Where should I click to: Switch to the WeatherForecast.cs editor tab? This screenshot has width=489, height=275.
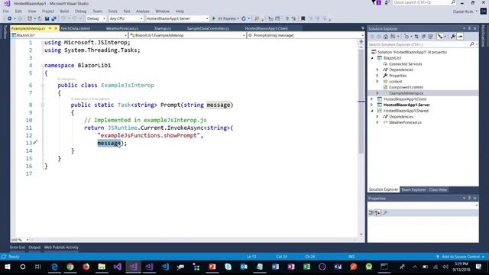(122, 28)
